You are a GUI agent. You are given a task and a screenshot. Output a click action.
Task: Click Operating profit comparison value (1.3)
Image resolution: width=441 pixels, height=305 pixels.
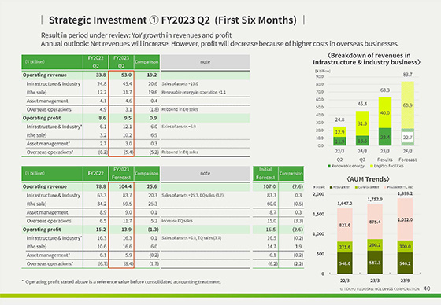point(154,230)
